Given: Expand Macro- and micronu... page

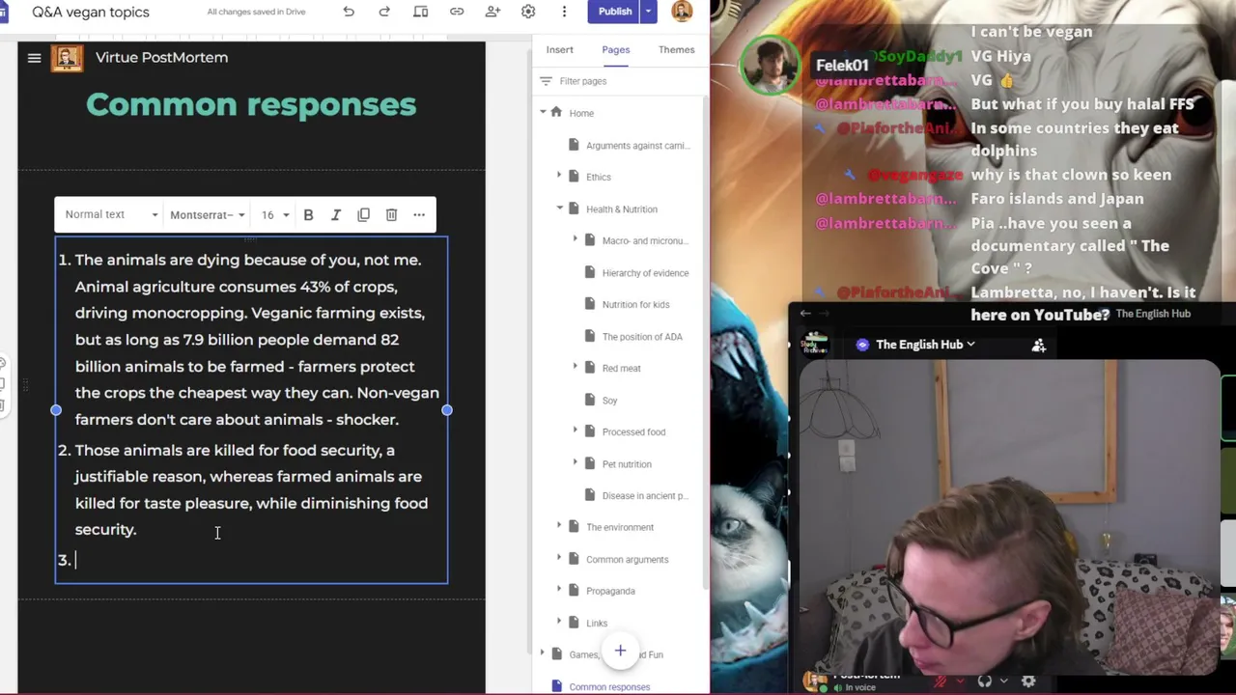Looking at the screenshot, I should [576, 240].
